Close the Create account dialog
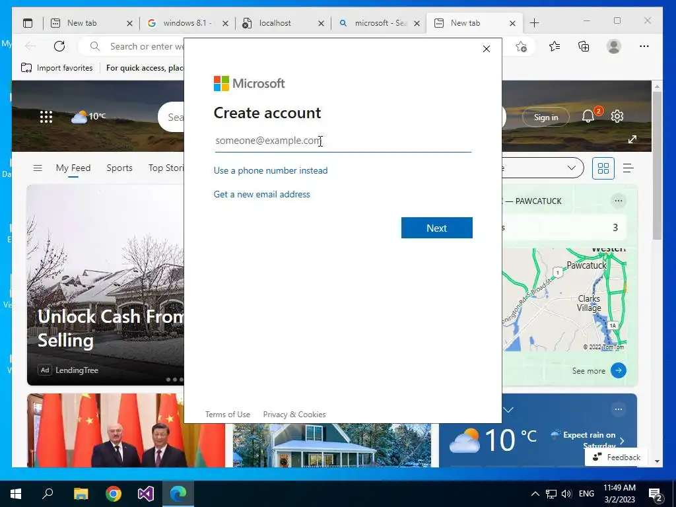The height and width of the screenshot is (507, 676). pyautogui.click(x=487, y=49)
